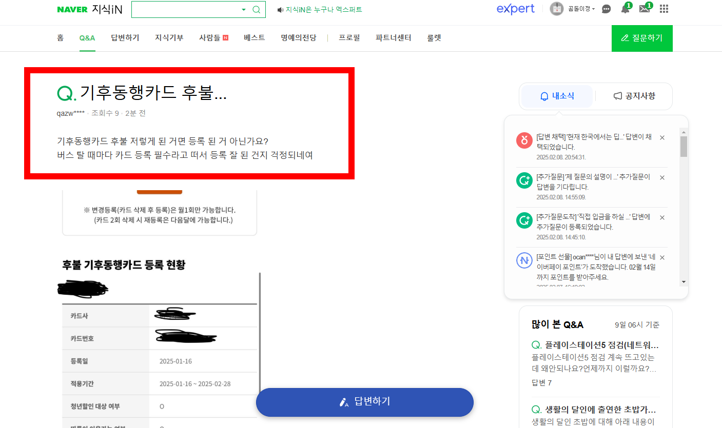Click the red 답변 채택 notification icon
The width and height of the screenshot is (722, 428).
point(524,140)
